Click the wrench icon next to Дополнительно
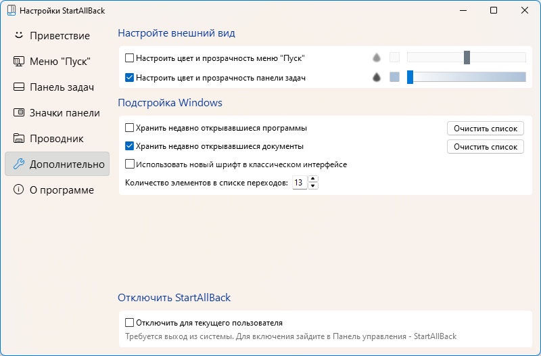The height and width of the screenshot is (356, 541). (19, 164)
